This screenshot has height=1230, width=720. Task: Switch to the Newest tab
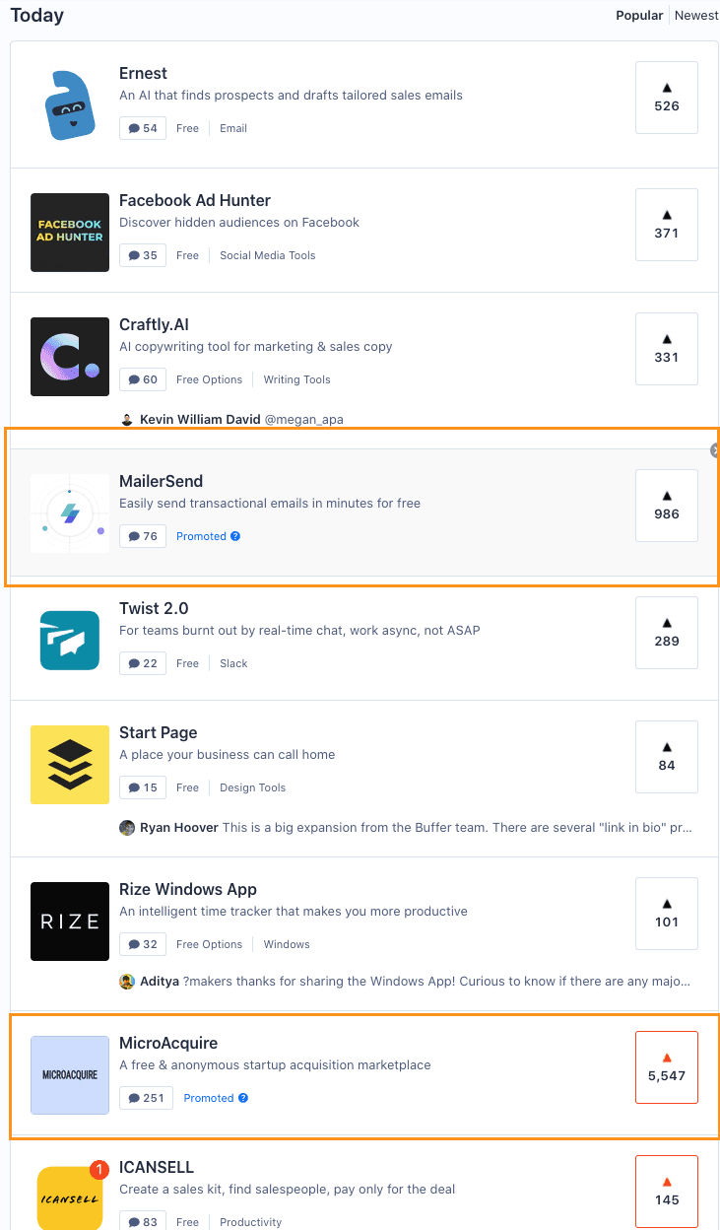(696, 15)
